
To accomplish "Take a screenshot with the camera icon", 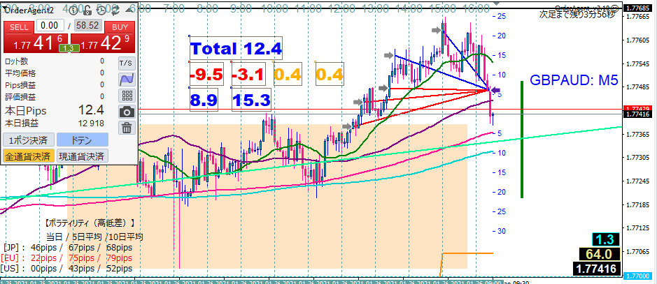I will pyautogui.click(x=126, y=112).
